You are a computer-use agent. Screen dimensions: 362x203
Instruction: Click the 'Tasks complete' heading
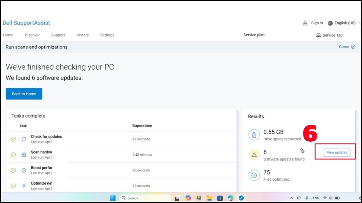(28, 116)
